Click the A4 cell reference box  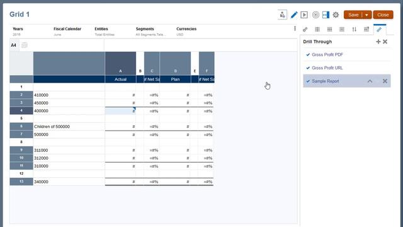tap(14, 45)
